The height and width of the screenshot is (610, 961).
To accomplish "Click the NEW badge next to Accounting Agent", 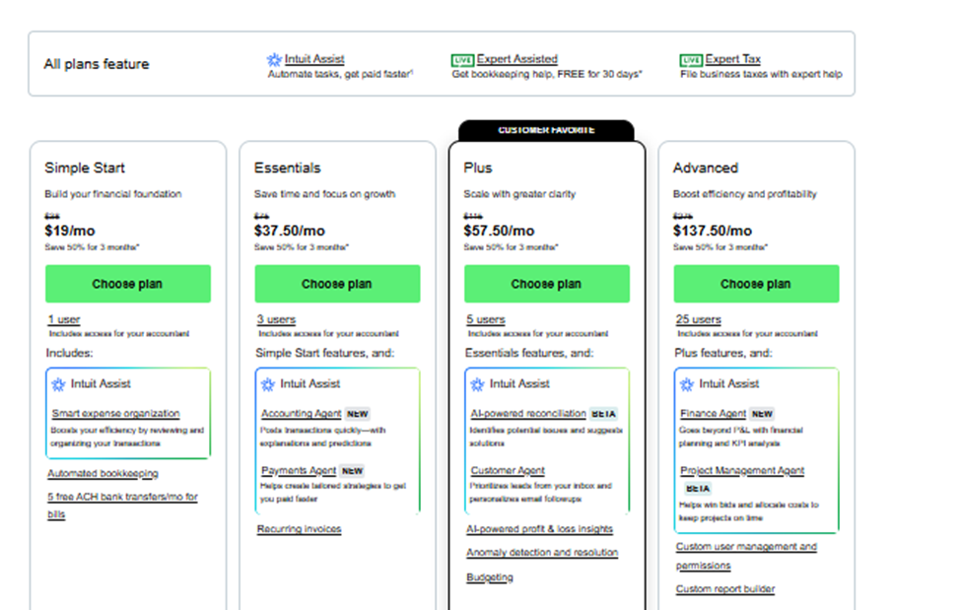I will pos(356,413).
